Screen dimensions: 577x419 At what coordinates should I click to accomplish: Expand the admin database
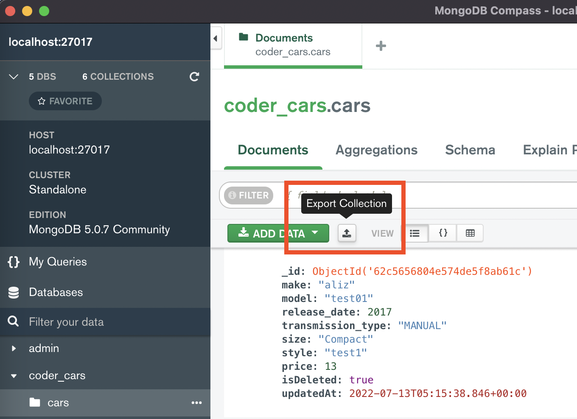[14, 349]
